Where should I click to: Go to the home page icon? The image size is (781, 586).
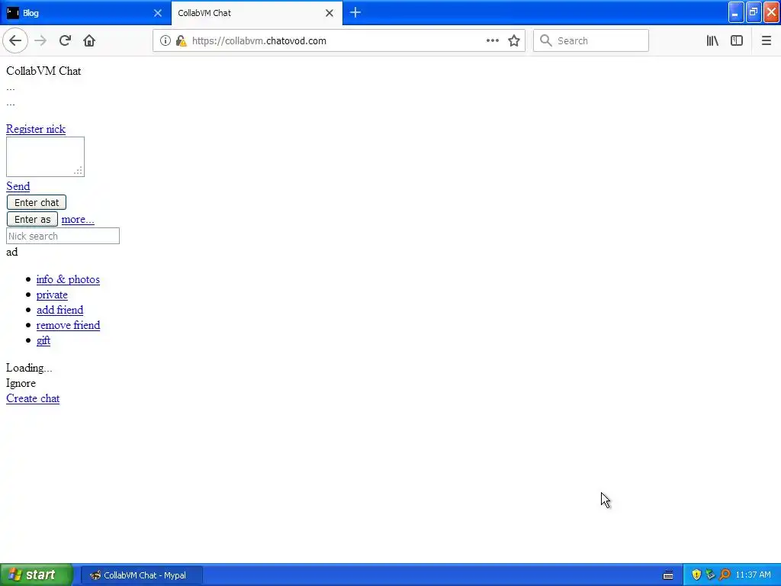pos(89,40)
